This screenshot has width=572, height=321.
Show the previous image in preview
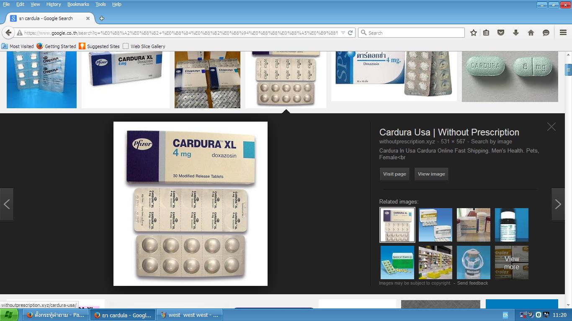(7, 204)
